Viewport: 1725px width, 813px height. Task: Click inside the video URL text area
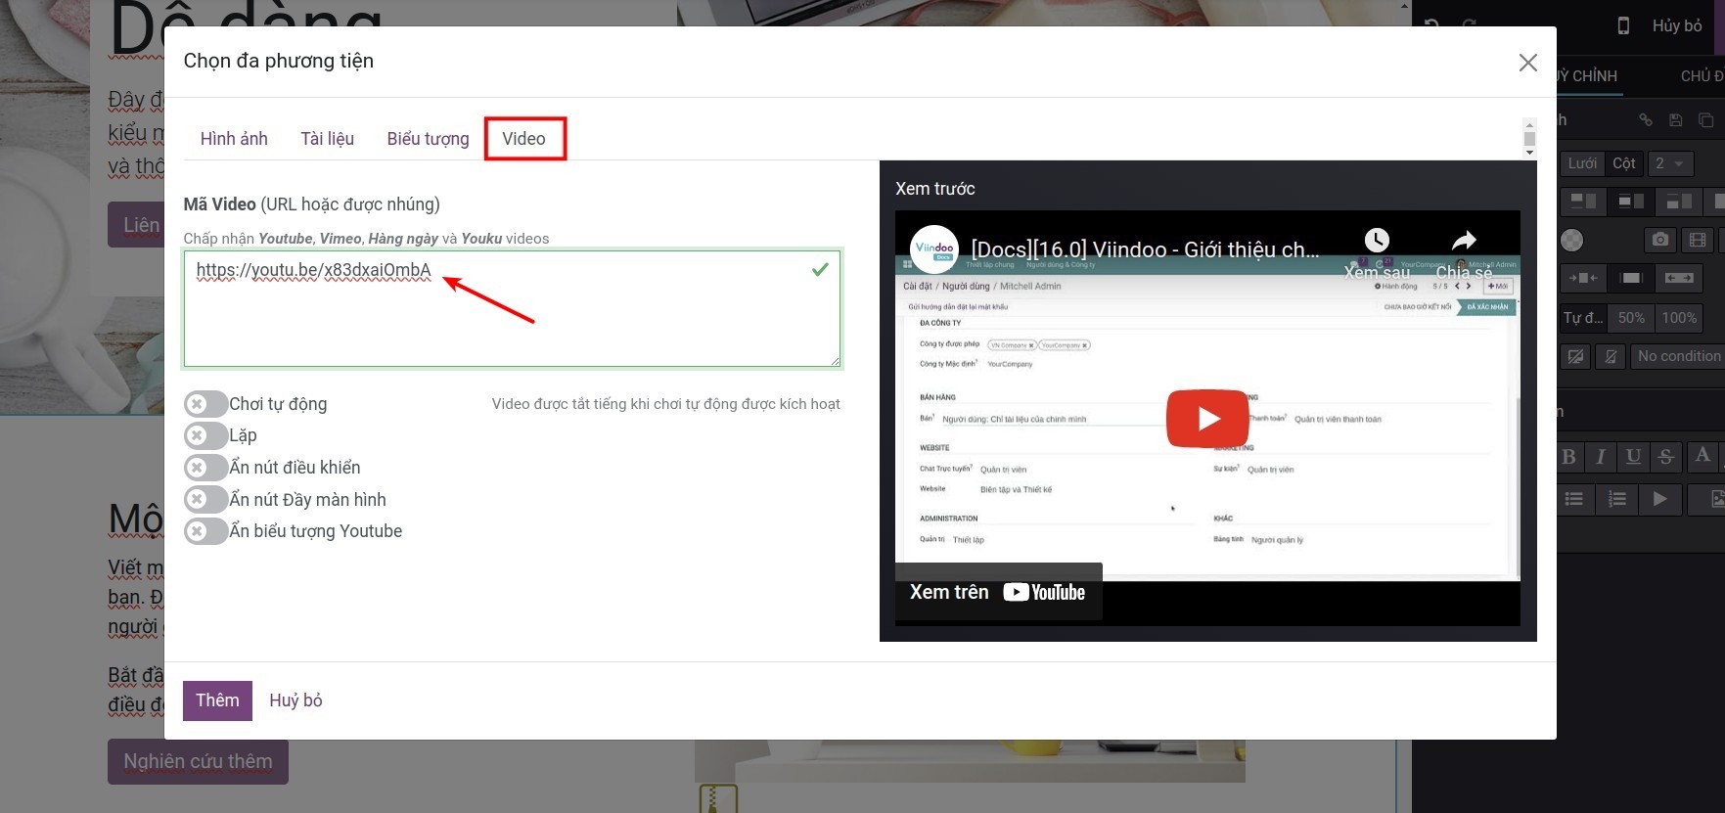(512, 309)
